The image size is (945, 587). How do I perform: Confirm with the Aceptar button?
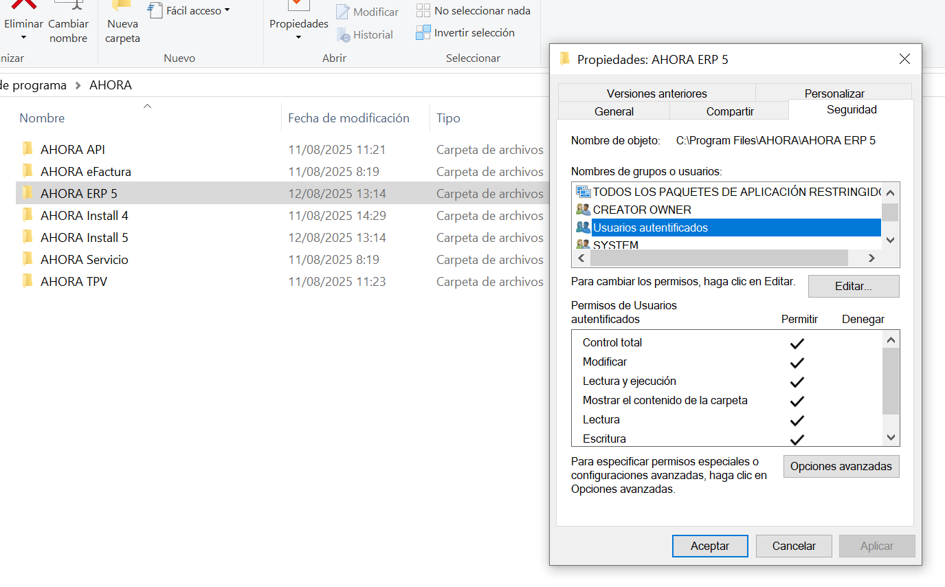pos(710,546)
